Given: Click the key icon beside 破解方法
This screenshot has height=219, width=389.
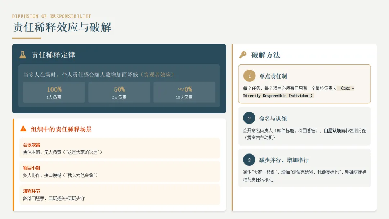Looking at the screenshot, I should coord(243,55).
